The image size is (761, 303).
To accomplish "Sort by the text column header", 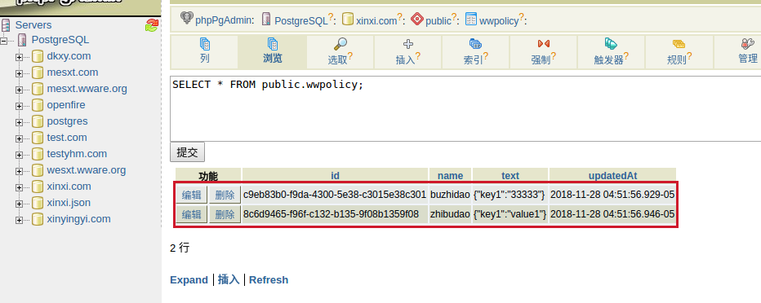I will [510, 175].
